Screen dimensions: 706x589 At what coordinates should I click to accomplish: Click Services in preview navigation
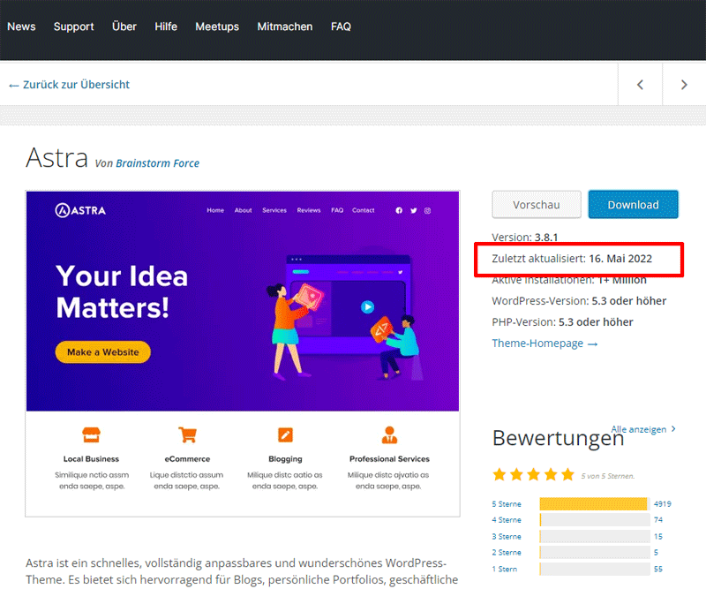tap(274, 210)
